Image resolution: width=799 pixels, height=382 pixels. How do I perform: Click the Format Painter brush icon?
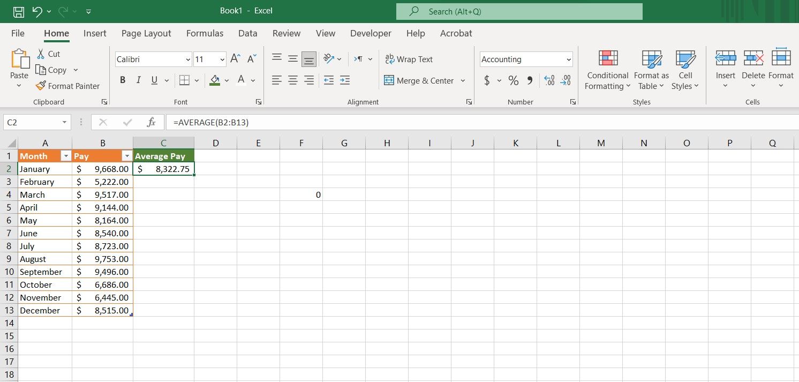pos(41,86)
